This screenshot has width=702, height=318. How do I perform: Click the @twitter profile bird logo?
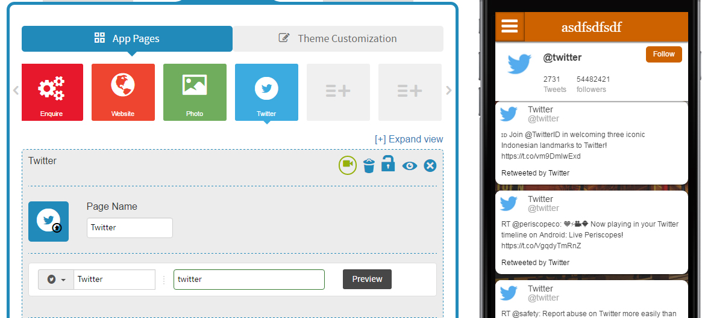click(x=519, y=64)
